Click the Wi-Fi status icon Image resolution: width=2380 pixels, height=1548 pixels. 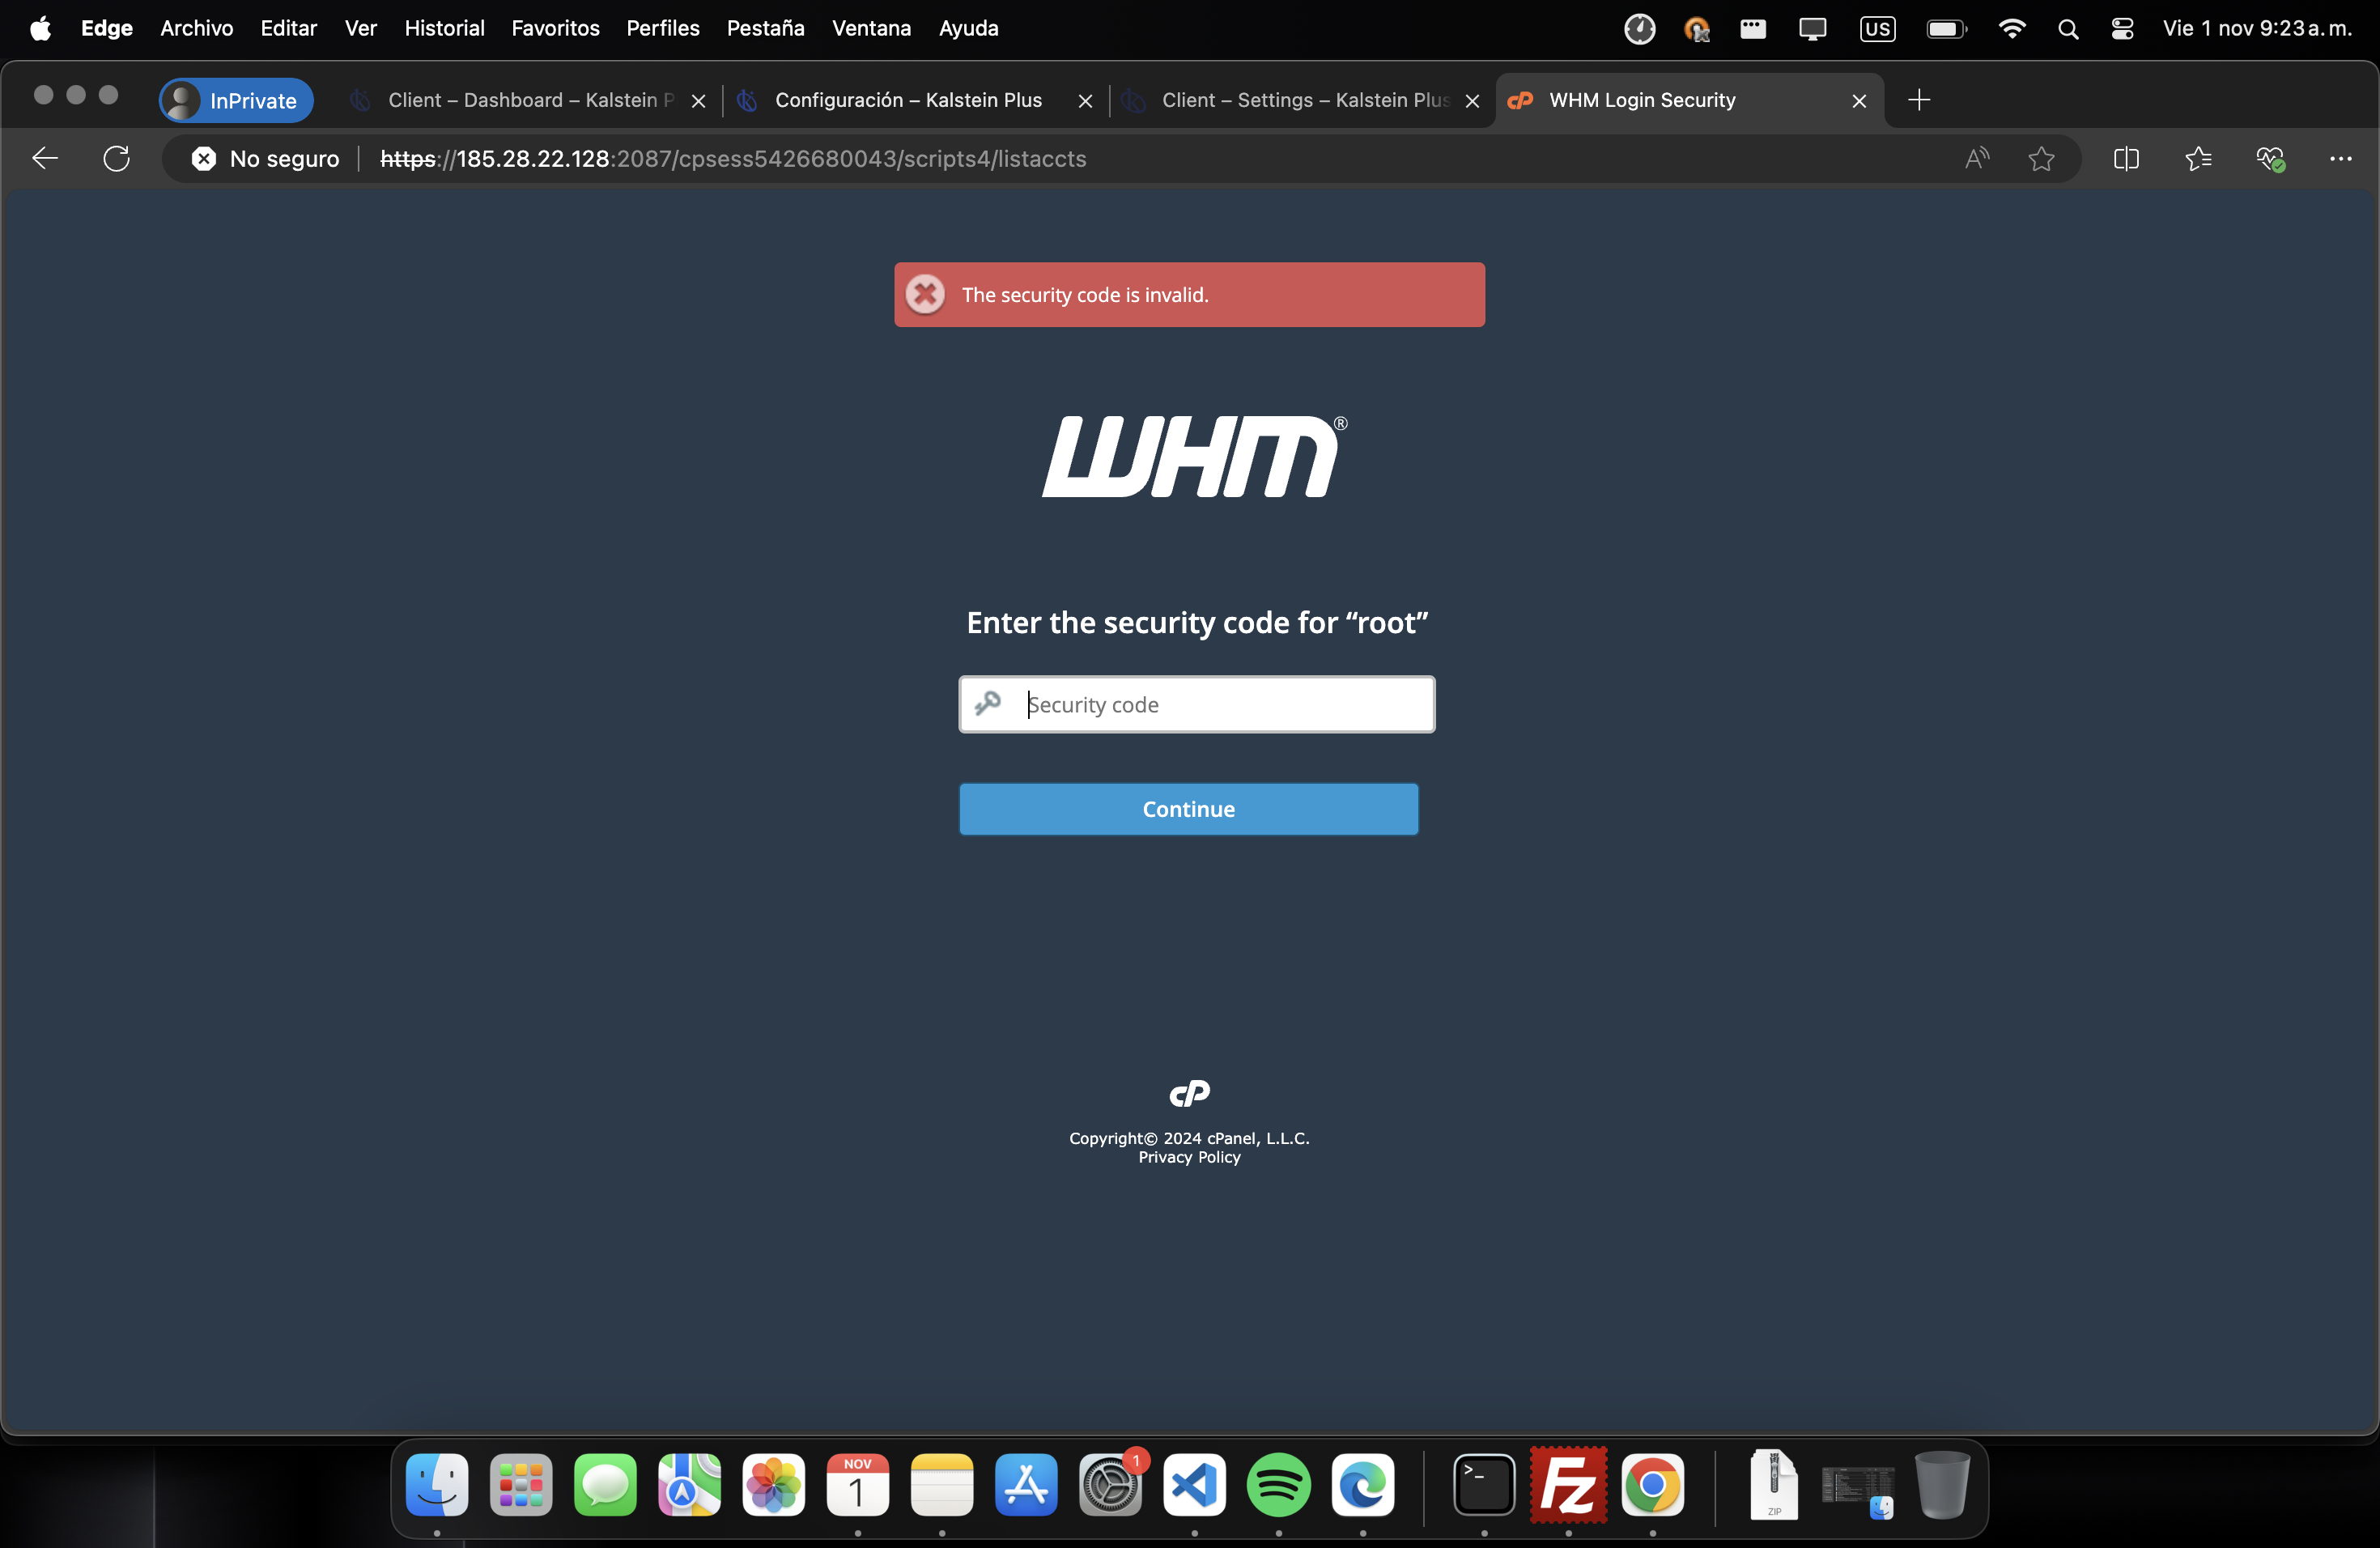click(2011, 29)
